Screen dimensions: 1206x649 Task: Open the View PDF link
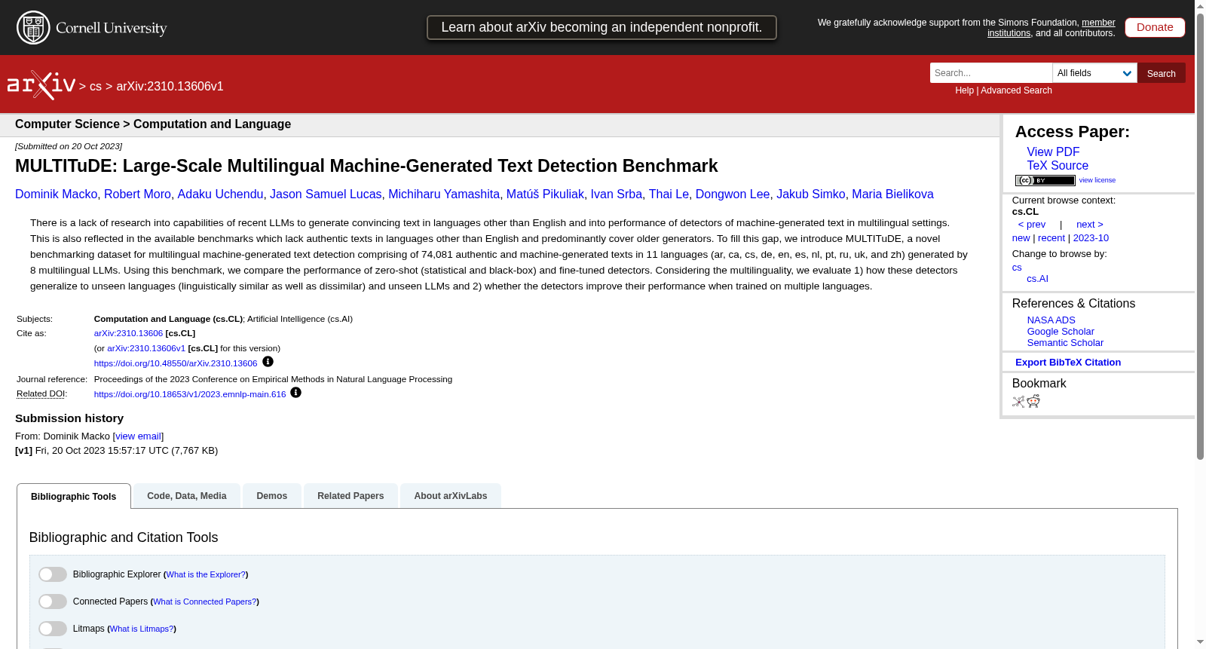1053,152
